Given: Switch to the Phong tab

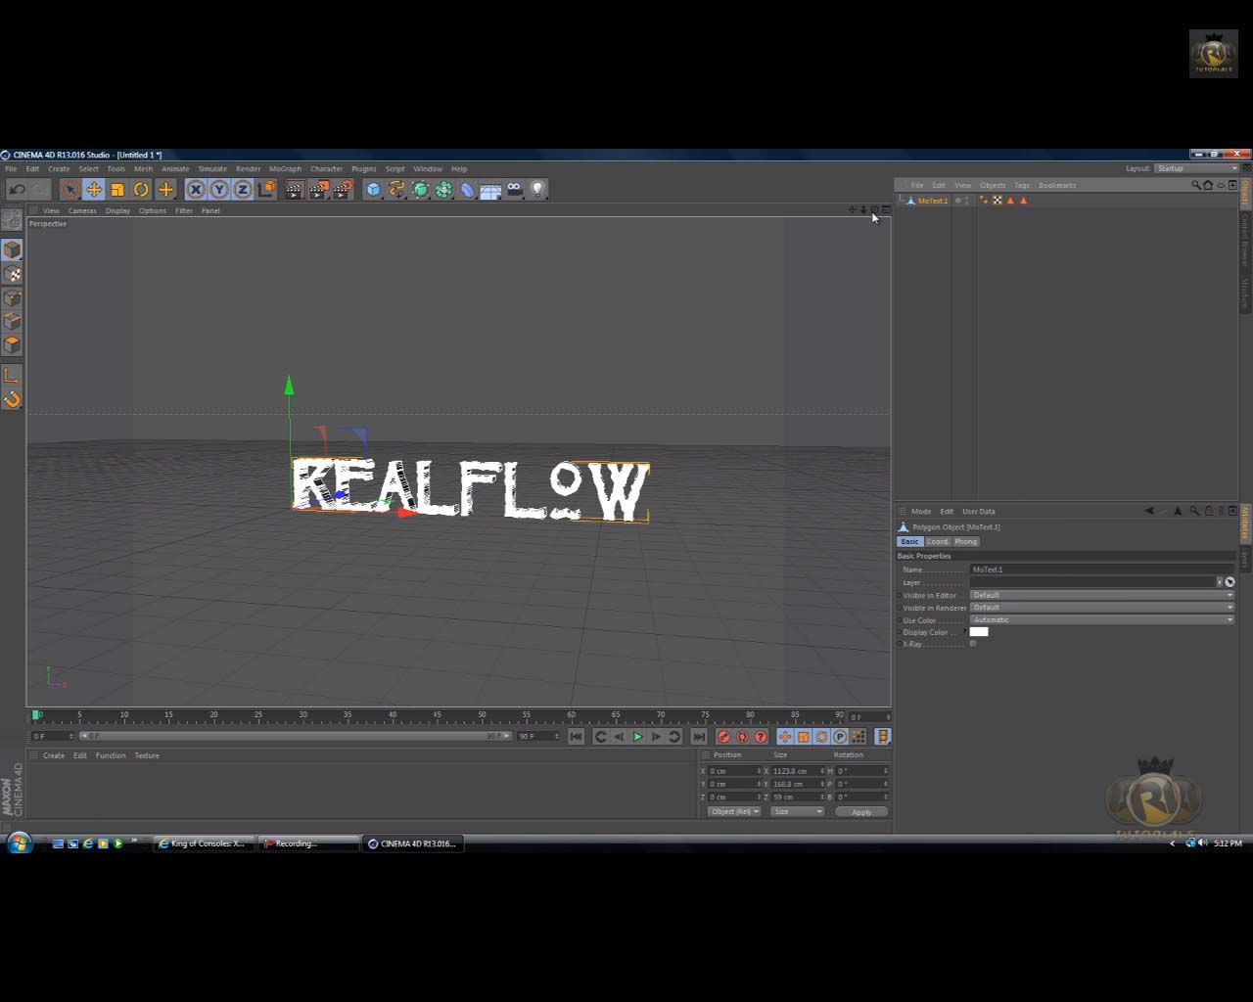Looking at the screenshot, I should click(x=966, y=541).
